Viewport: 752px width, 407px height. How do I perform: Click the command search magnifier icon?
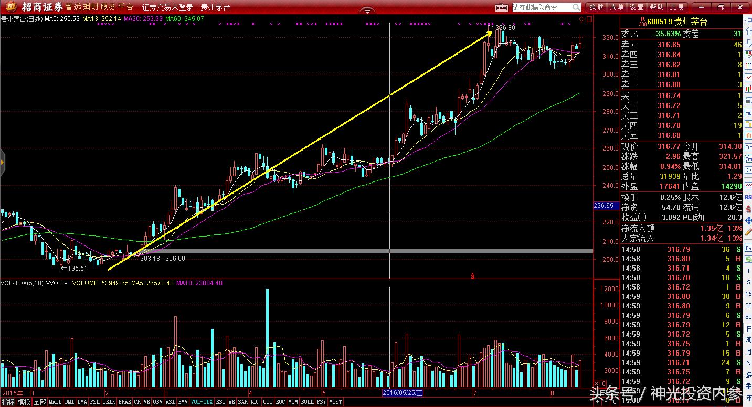coord(576,7)
